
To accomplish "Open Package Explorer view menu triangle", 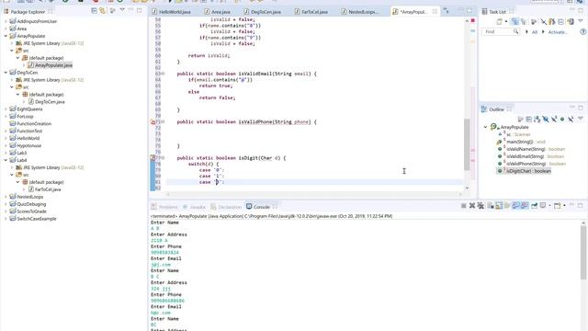I will click(x=122, y=10).
